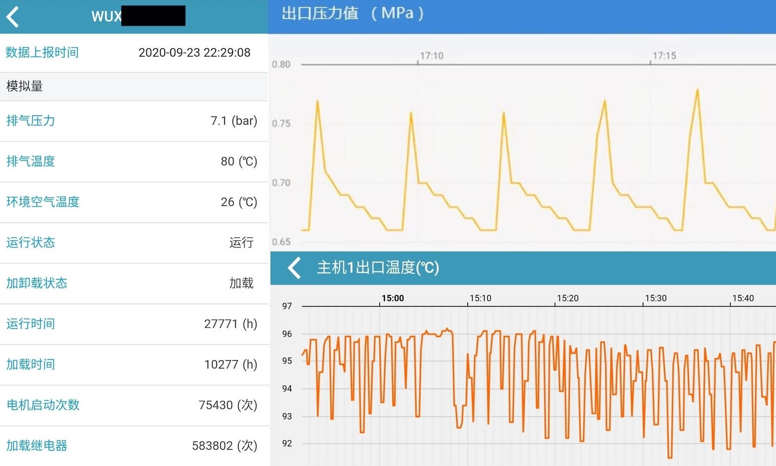Click the 15:00 marker on temperature chart

(393, 298)
